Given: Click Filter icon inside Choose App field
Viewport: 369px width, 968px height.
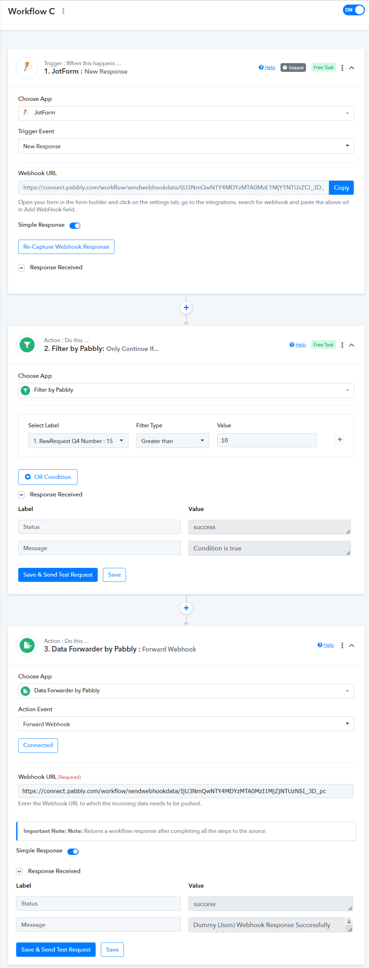Looking at the screenshot, I should coord(25,390).
